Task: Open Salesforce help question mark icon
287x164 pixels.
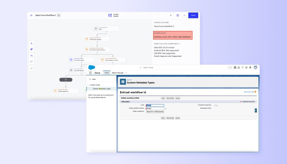Action: pyautogui.click(x=243, y=68)
